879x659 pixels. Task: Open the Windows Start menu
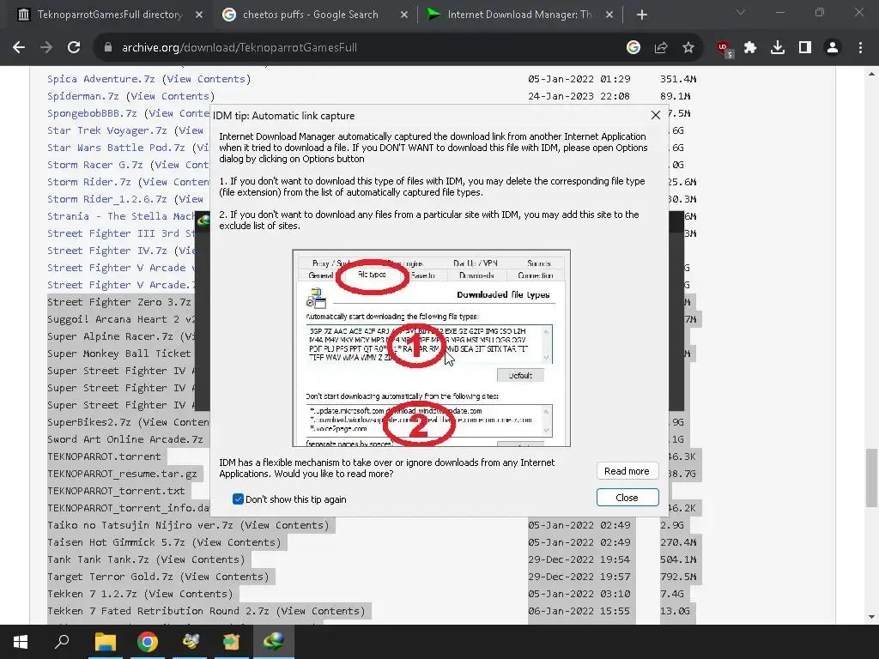pyautogui.click(x=21, y=642)
